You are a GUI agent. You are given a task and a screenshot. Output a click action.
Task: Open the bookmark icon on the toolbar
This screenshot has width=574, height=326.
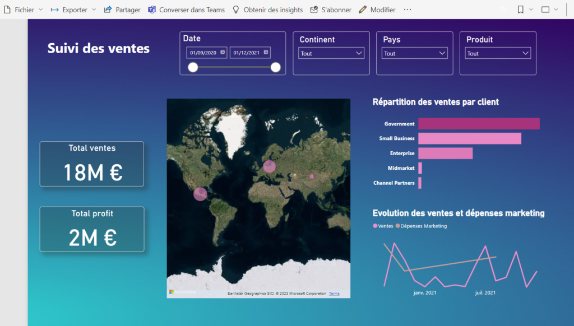click(x=521, y=10)
